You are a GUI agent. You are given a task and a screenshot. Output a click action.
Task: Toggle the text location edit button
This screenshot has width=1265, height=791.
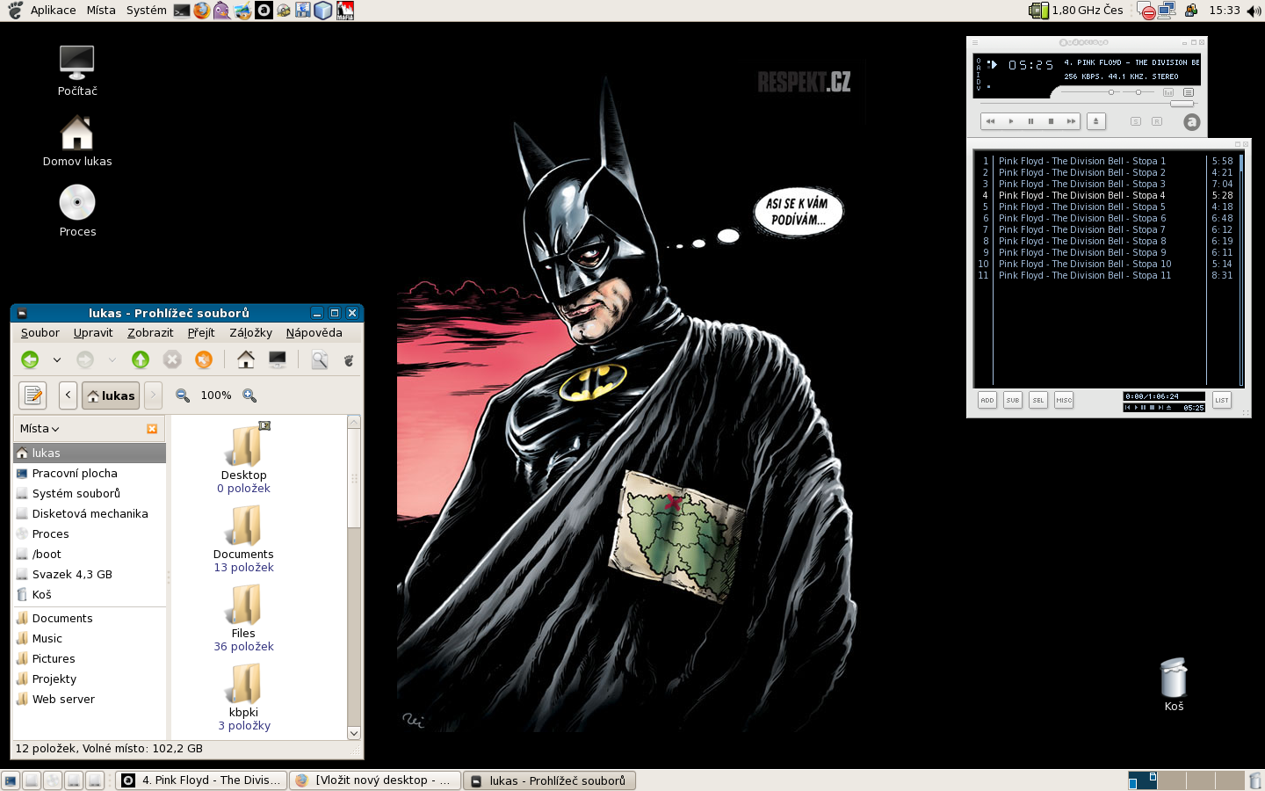click(x=33, y=395)
